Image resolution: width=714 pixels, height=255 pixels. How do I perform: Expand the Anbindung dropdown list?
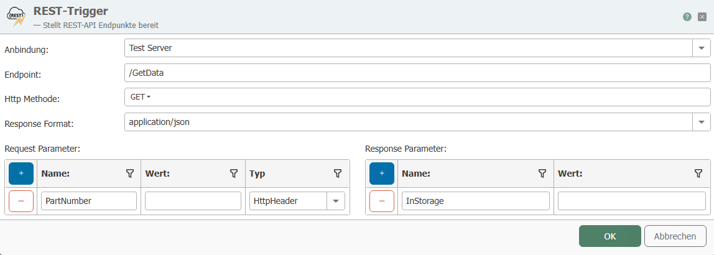pyautogui.click(x=702, y=47)
